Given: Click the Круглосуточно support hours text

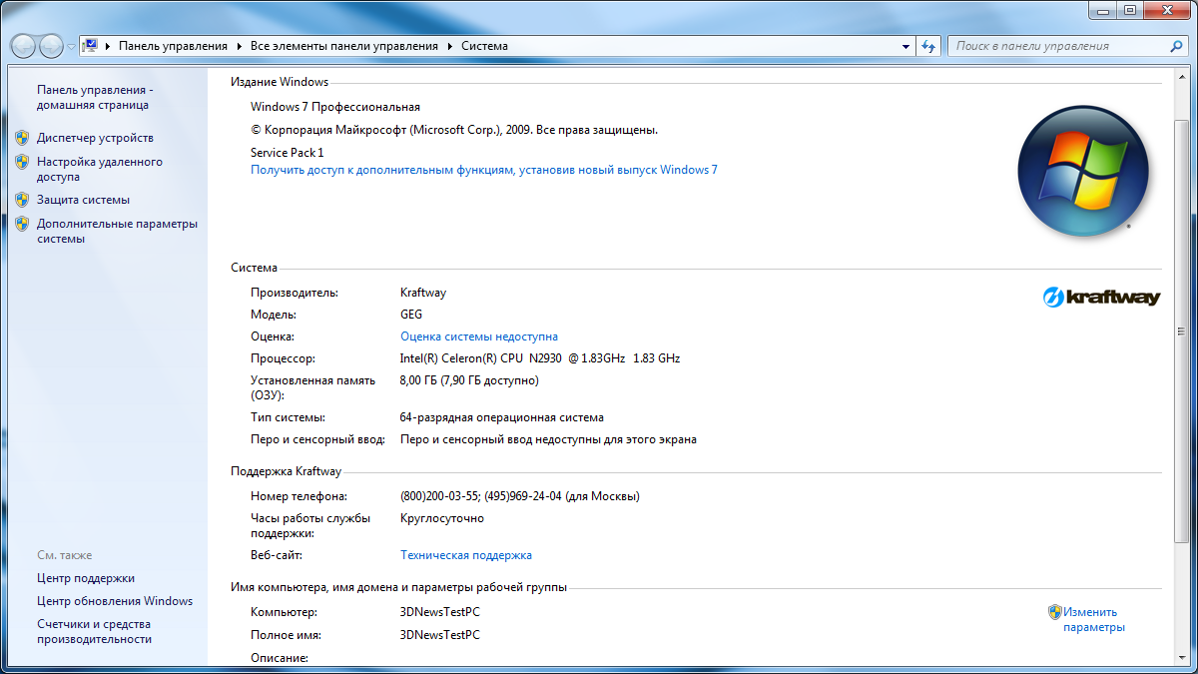Looking at the screenshot, I should (441, 518).
